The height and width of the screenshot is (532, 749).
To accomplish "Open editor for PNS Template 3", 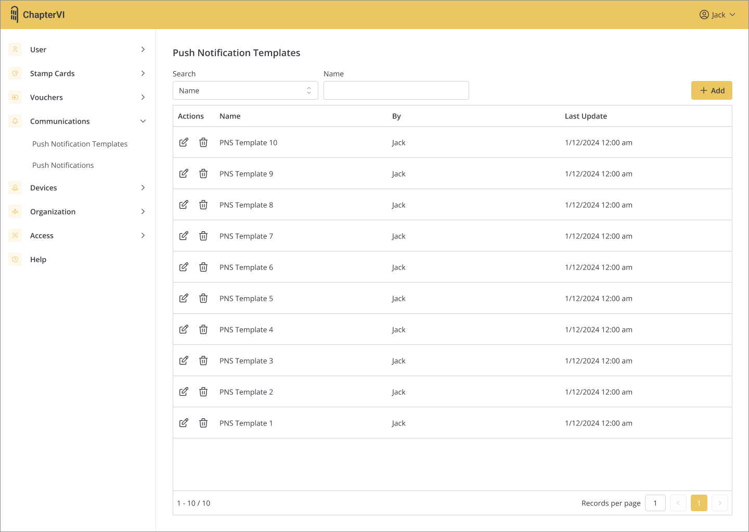I will (x=184, y=361).
